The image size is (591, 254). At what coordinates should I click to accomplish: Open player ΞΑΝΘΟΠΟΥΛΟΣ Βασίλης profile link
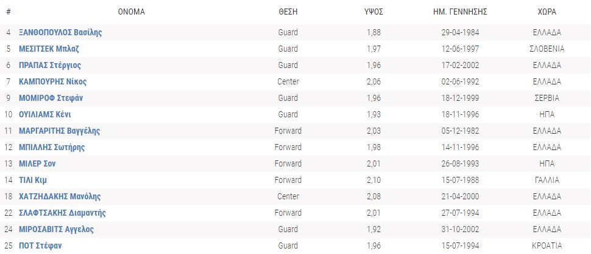pyautogui.click(x=60, y=32)
